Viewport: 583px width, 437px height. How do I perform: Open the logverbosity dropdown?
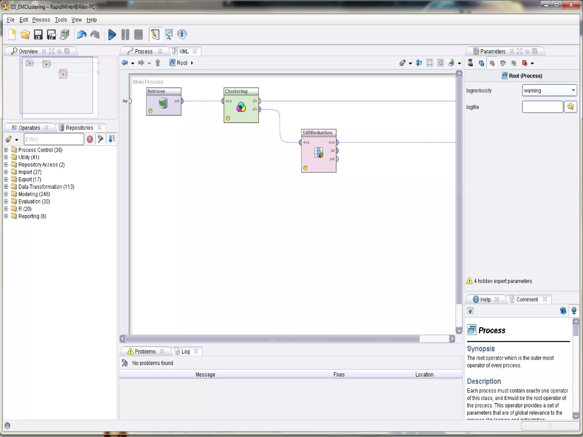click(x=549, y=91)
